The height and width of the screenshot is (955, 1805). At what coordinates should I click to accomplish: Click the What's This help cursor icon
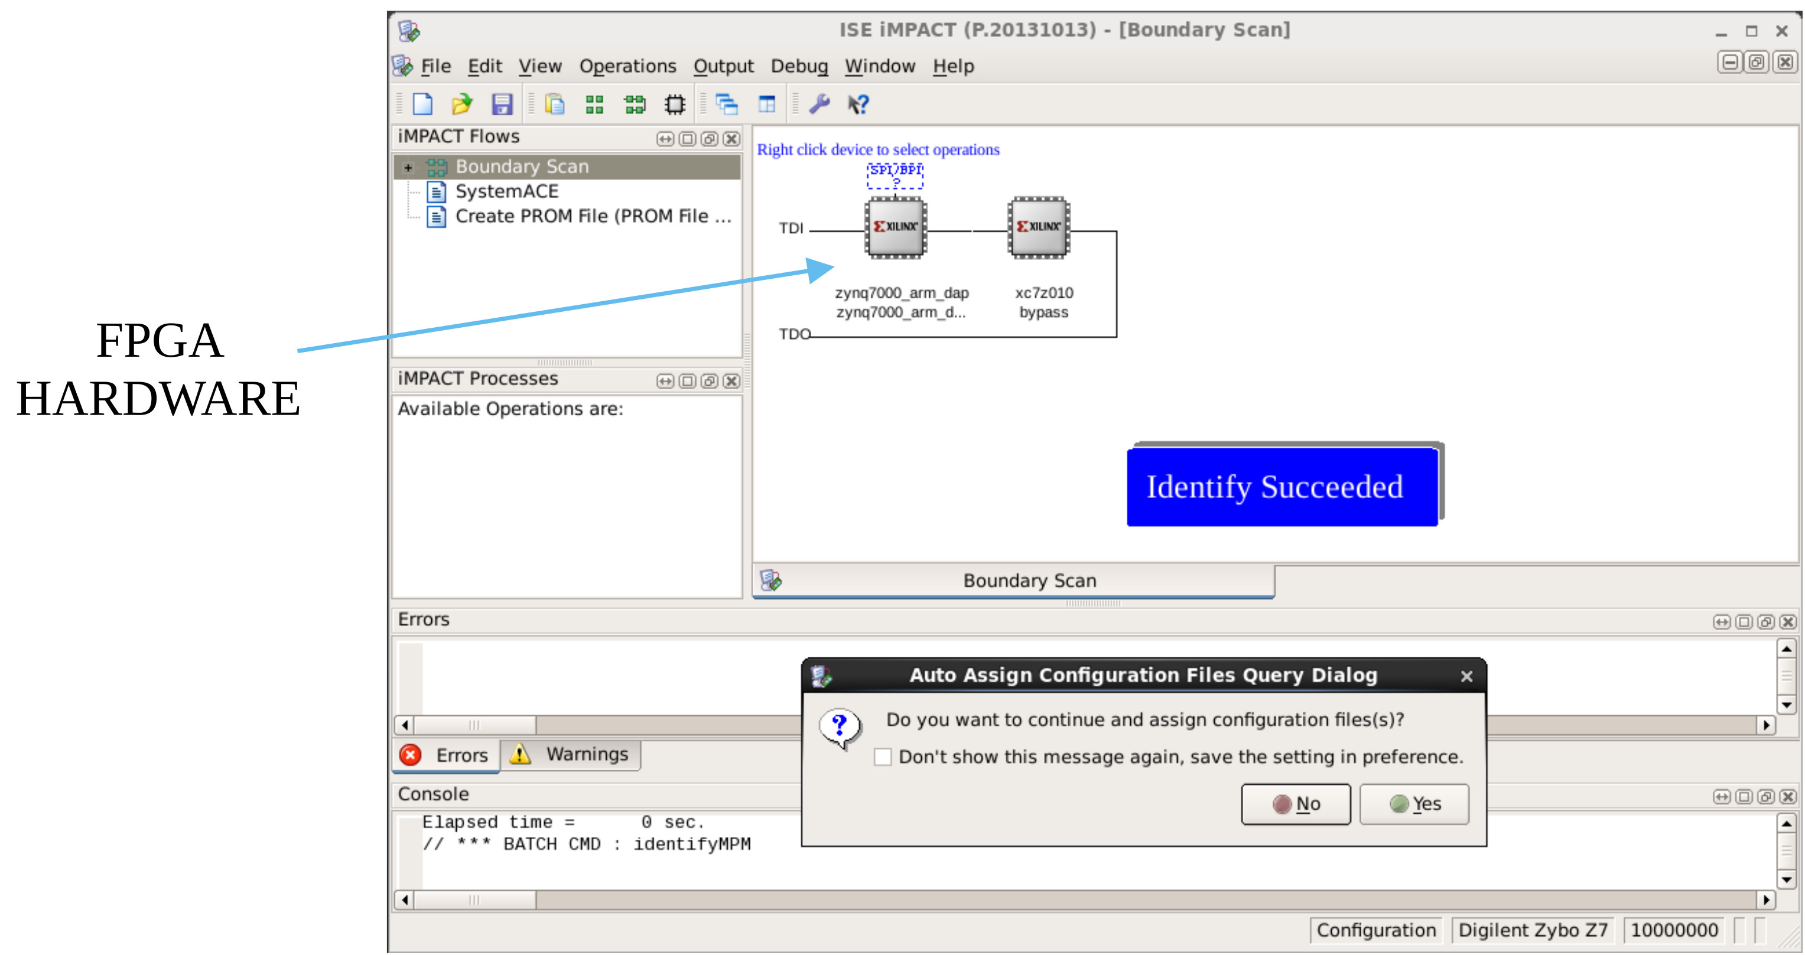(858, 105)
